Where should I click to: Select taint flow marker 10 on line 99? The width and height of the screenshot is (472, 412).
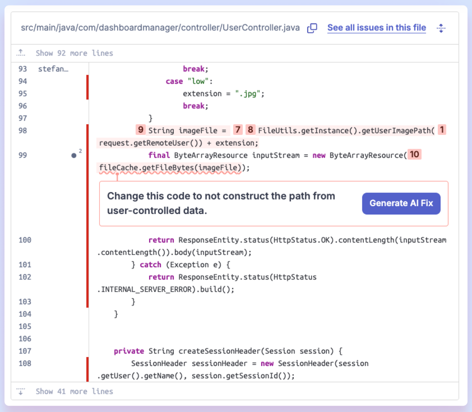point(414,154)
